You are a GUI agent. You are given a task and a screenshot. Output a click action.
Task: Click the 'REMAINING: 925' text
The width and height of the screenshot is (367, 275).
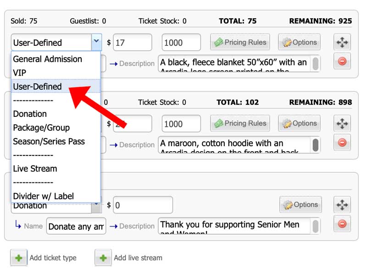(320, 21)
